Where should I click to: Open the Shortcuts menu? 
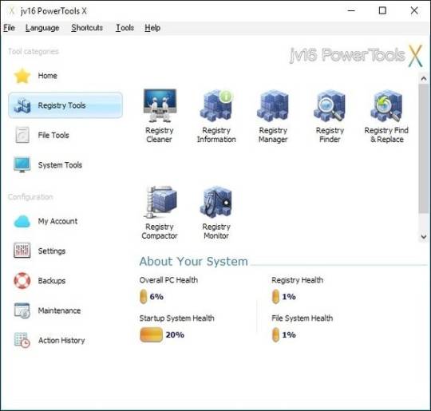tap(87, 28)
